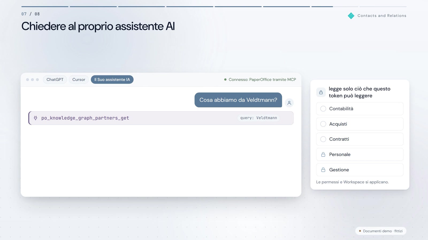
Task: Click the lock icon next to token heading
Action: click(x=321, y=92)
